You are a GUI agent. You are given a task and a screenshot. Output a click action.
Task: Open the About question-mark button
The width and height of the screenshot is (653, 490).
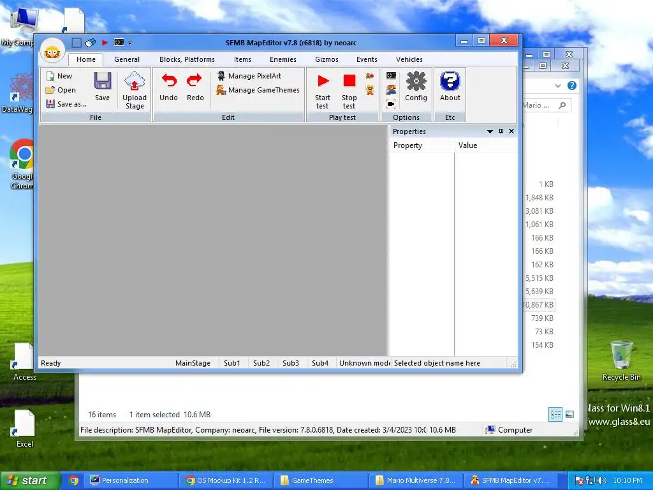pyautogui.click(x=450, y=86)
